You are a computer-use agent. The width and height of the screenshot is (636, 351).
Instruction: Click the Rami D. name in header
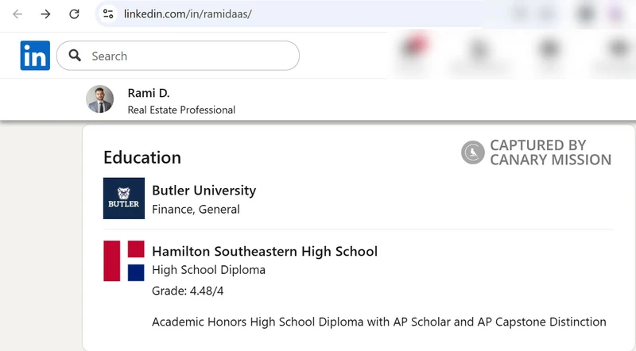pyautogui.click(x=149, y=93)
